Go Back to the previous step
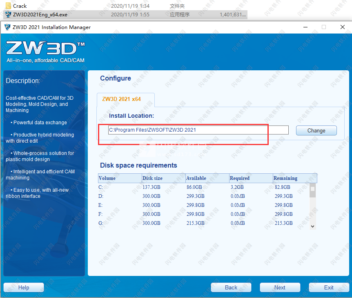This screenshot has width=352, height=298. (x=231, y=287)
